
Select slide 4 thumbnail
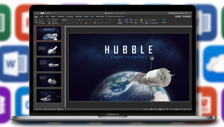tap(49, 80)
